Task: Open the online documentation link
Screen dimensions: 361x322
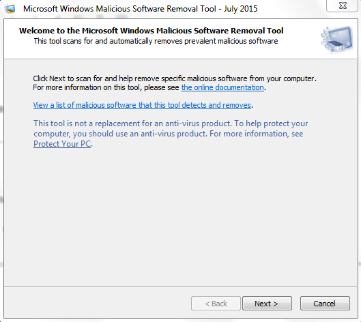Action: [222, 87]
